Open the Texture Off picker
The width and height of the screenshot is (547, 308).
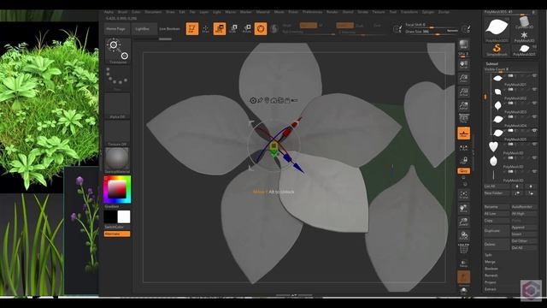pos(118,133)
